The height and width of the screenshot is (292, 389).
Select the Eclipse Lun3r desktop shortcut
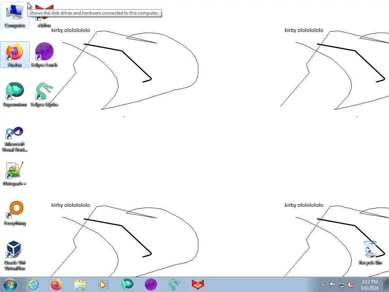click(x=44, y=55)
